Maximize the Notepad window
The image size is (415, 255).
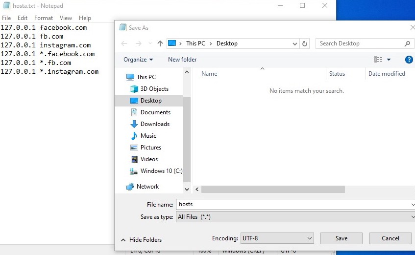(x=302, y=5)
